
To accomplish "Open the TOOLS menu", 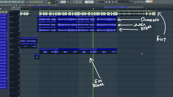I will coord(19,2).
